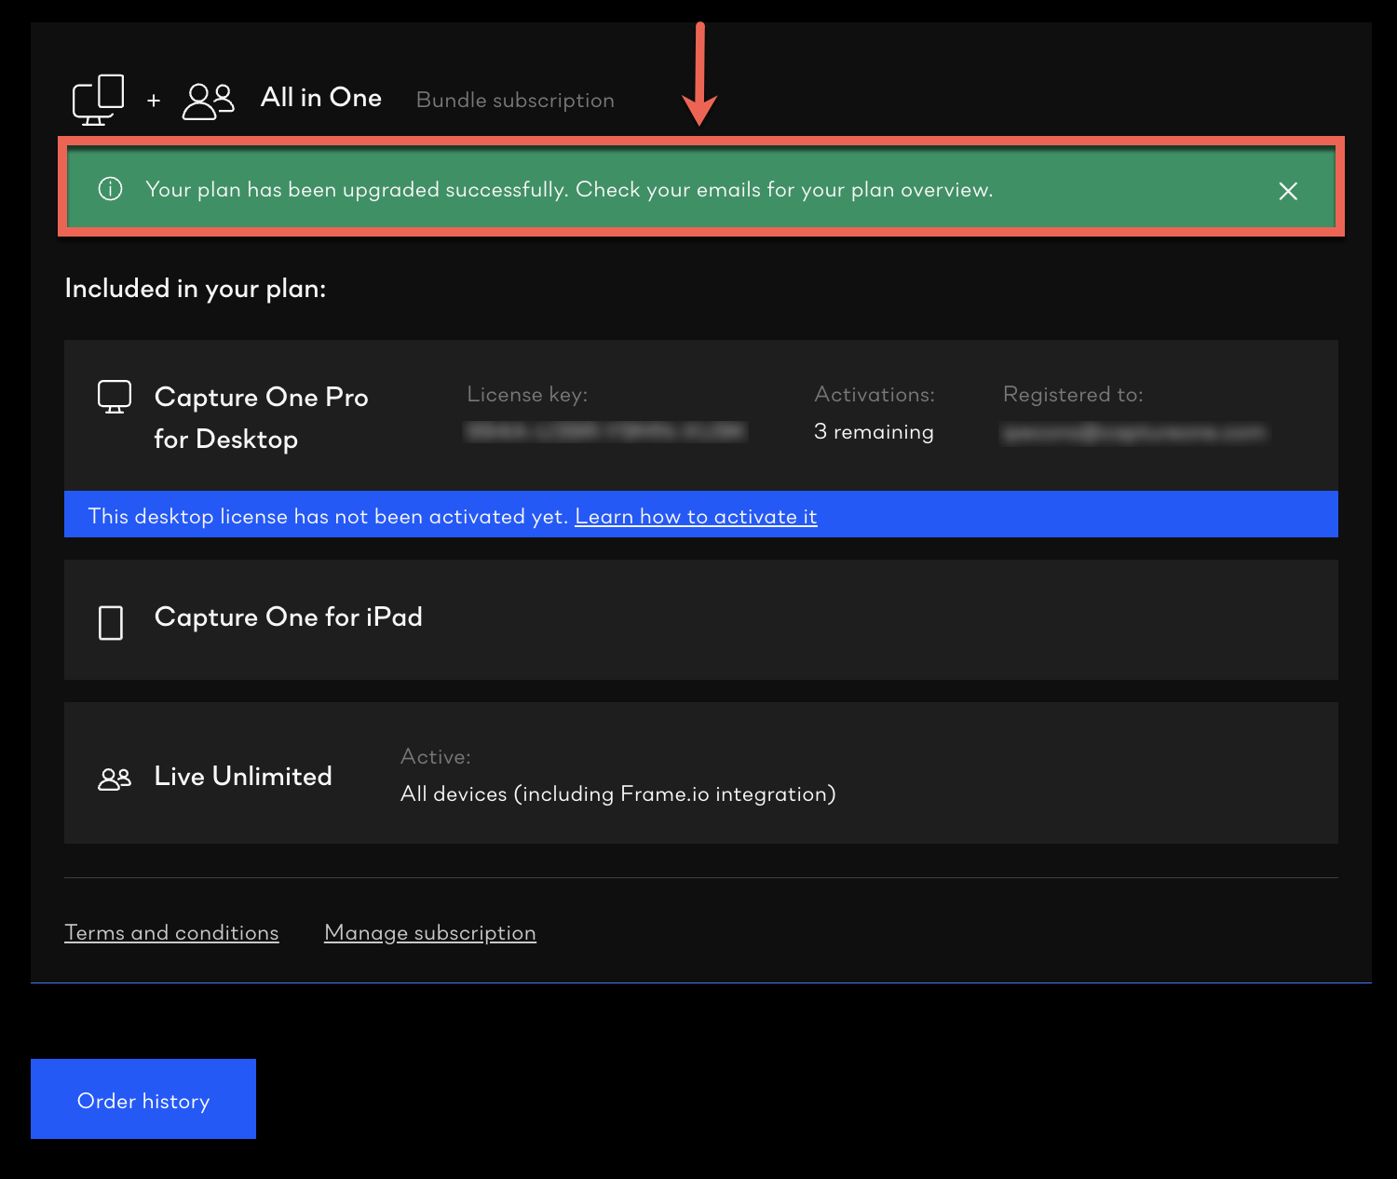The height and width of the screenshot is (1179, 1397).
Task: Click the Order history button
Action: (x=143, y=1099)
